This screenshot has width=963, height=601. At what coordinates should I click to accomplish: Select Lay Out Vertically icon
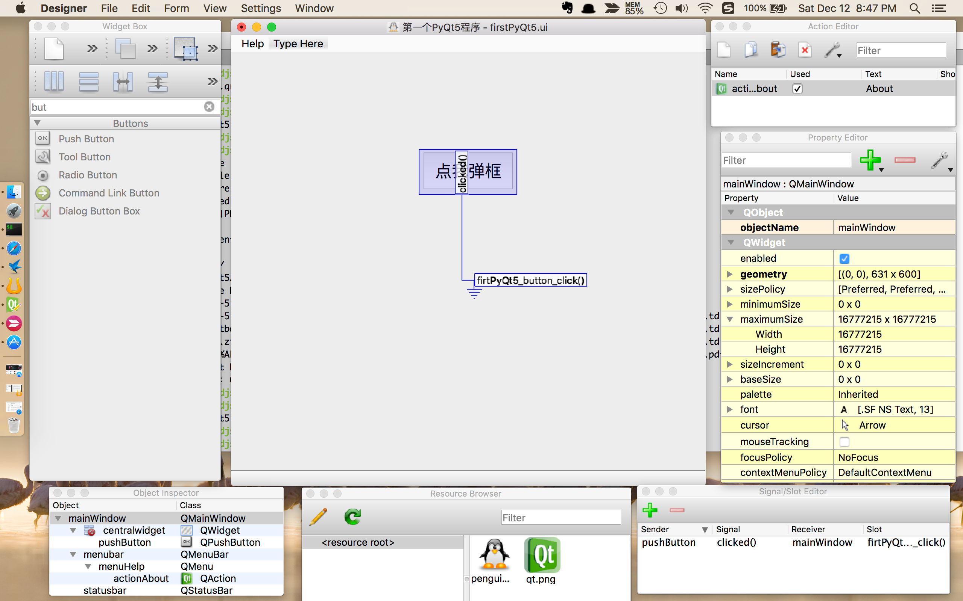tap(88, 82)
